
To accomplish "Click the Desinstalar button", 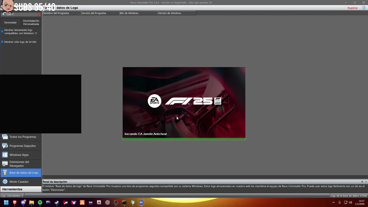I will (x=11, y=22).
